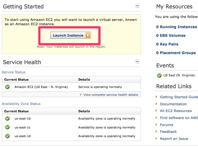Click the Availability Zone Status heading
Viewport: 198px width, 148px height.
tap(21, 104)
